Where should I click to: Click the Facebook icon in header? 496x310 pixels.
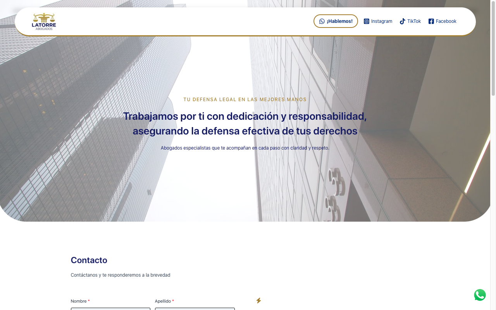(431, 21)
